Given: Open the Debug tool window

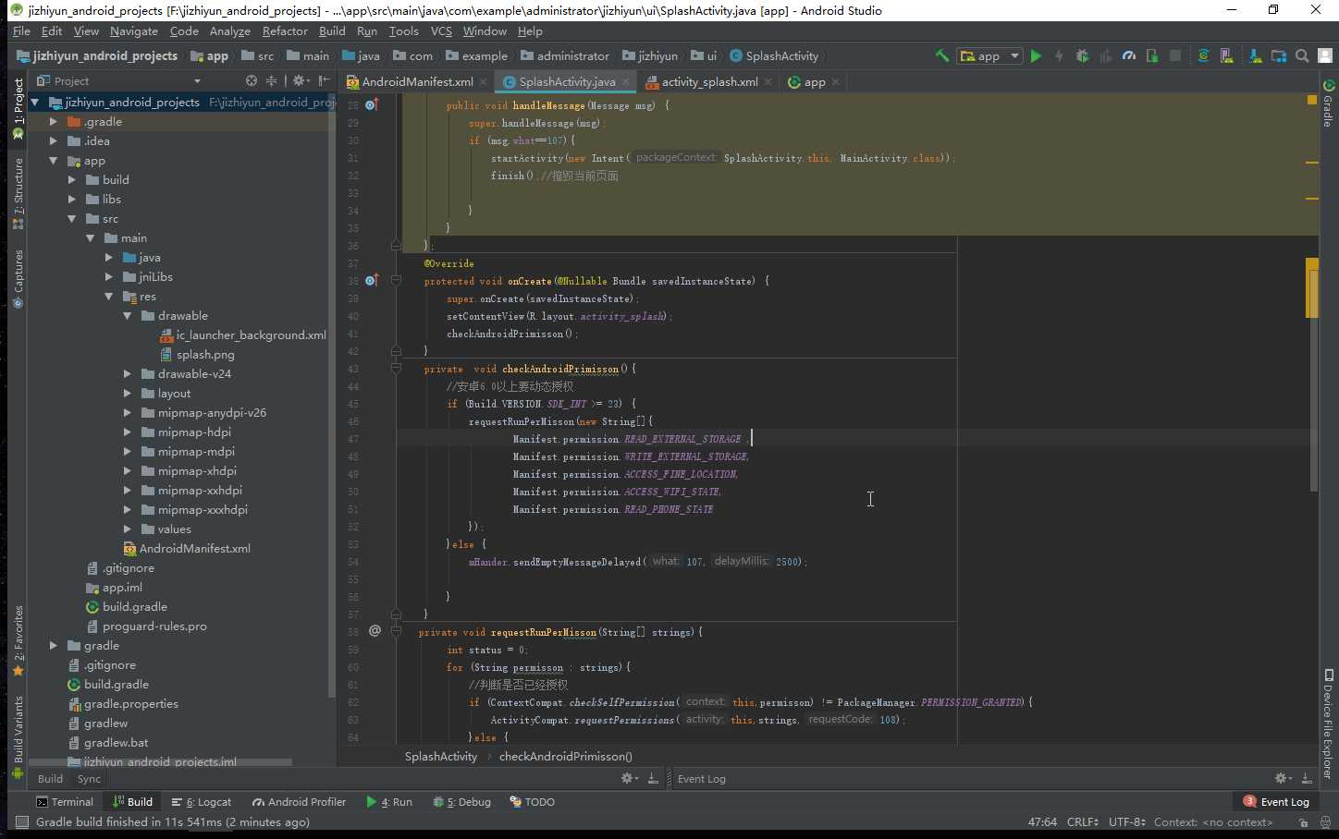Looking at the screenshot, I should pyautogui.click(x=461, y=802).
